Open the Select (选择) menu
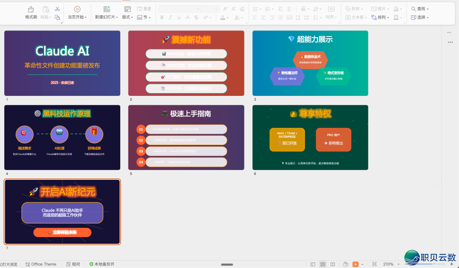459x268 pixels. pos(420,17)
